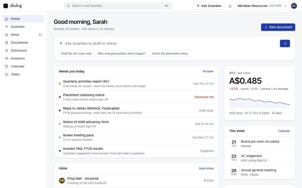Click the Investors people icon in sidebar
The height and width of the screenshot is (188, 302).
coord(7,59)
